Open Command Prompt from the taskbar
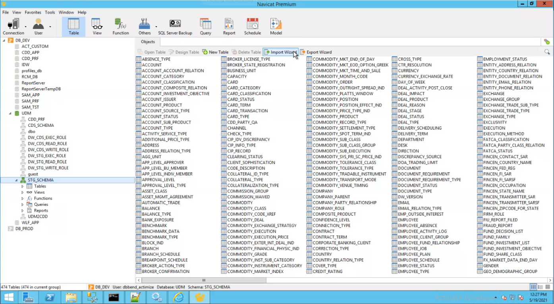 click(114, 297)
